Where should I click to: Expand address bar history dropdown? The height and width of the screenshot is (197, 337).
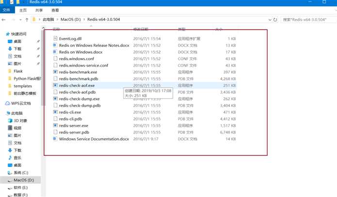[x=270, y=20]
